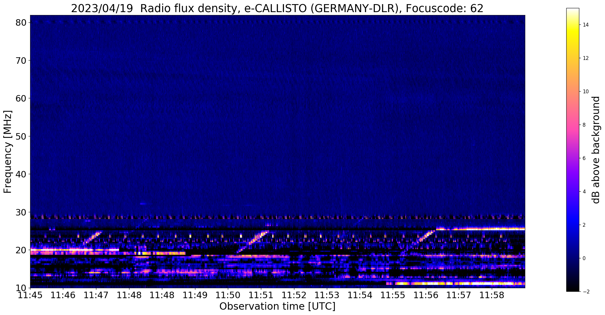Click the 'dB above background' colorbar label
The height and width of the screenshot is (315, 605).
click(x=596, y=150)
